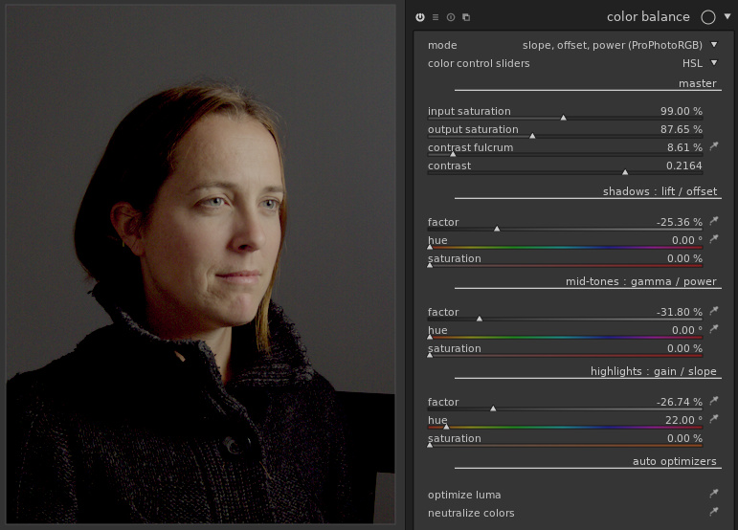The width and height of the screenshot is (738, 530).
Task: Click the optimize luma label
Action: pos(464,495)
